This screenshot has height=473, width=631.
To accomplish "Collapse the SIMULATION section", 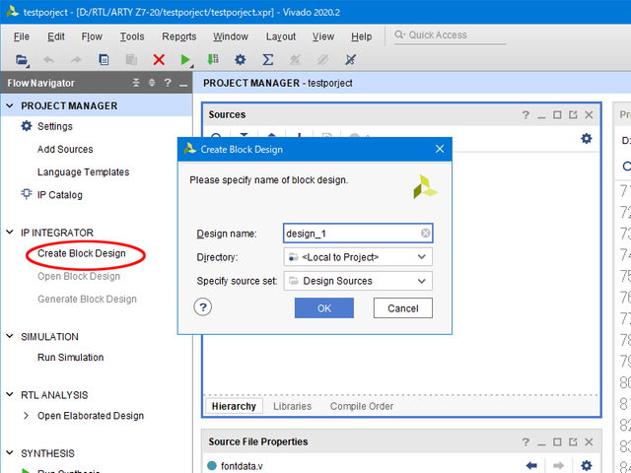I will 11,337.
